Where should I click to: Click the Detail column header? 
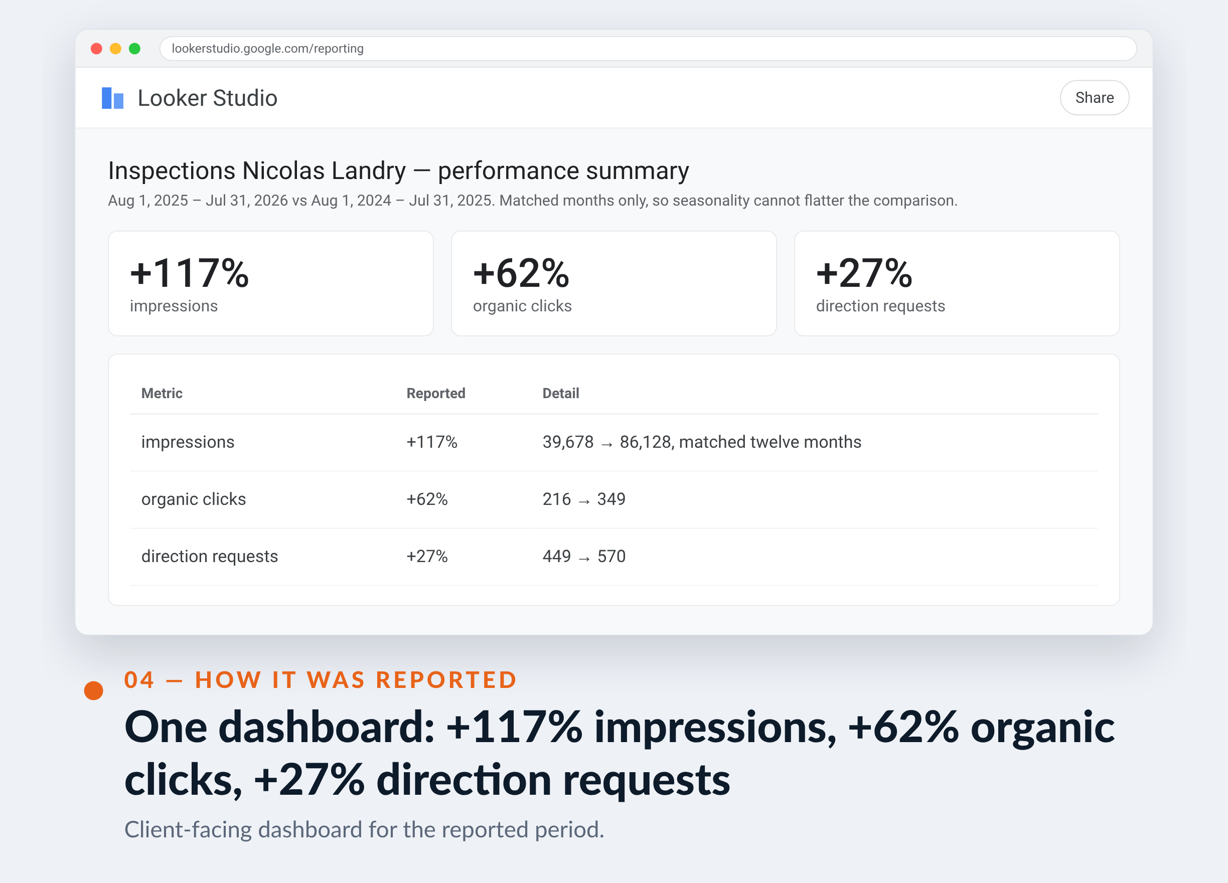560,393
